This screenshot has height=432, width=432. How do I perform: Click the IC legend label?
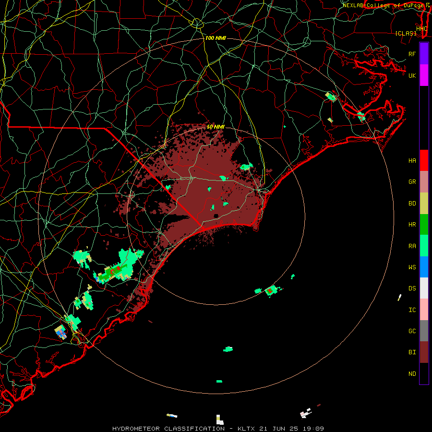click(x=412, y=310)
